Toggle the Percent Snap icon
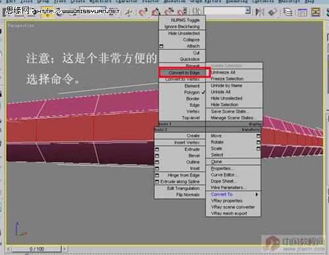The width and height of the screenshot is (329, 255). pos(169,12)
